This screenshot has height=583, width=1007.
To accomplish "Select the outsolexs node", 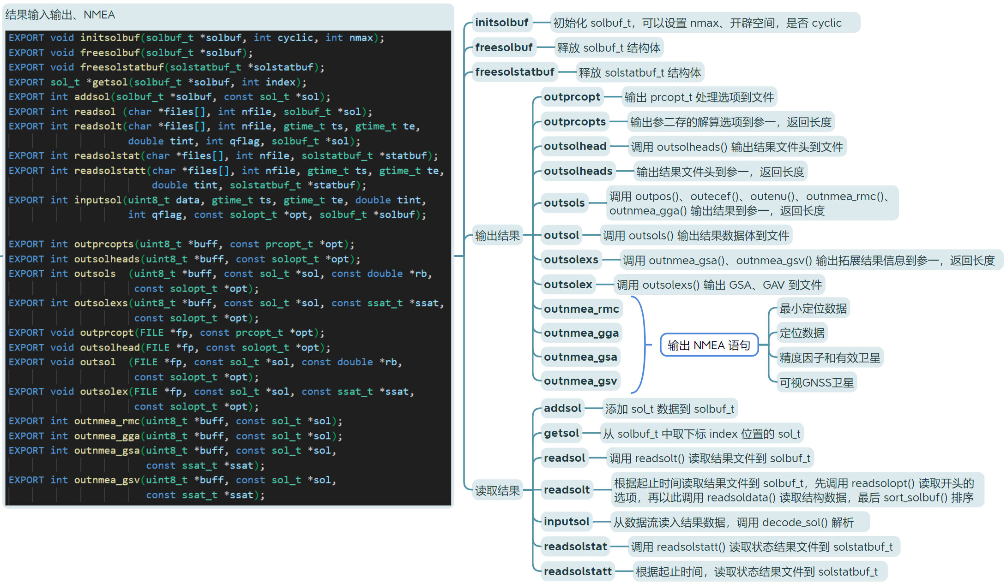I will (571, 260).
